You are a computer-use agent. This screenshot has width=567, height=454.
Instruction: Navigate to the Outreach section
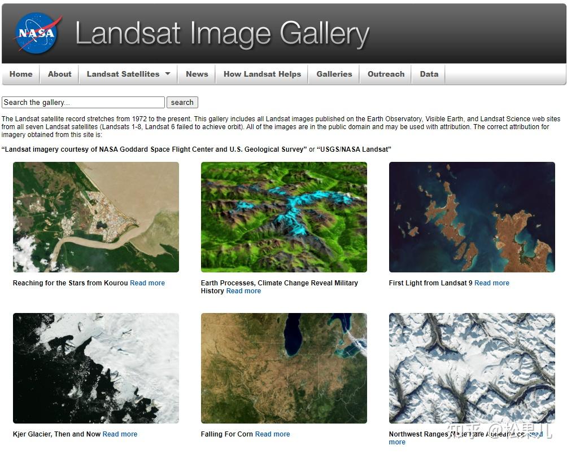386,74
